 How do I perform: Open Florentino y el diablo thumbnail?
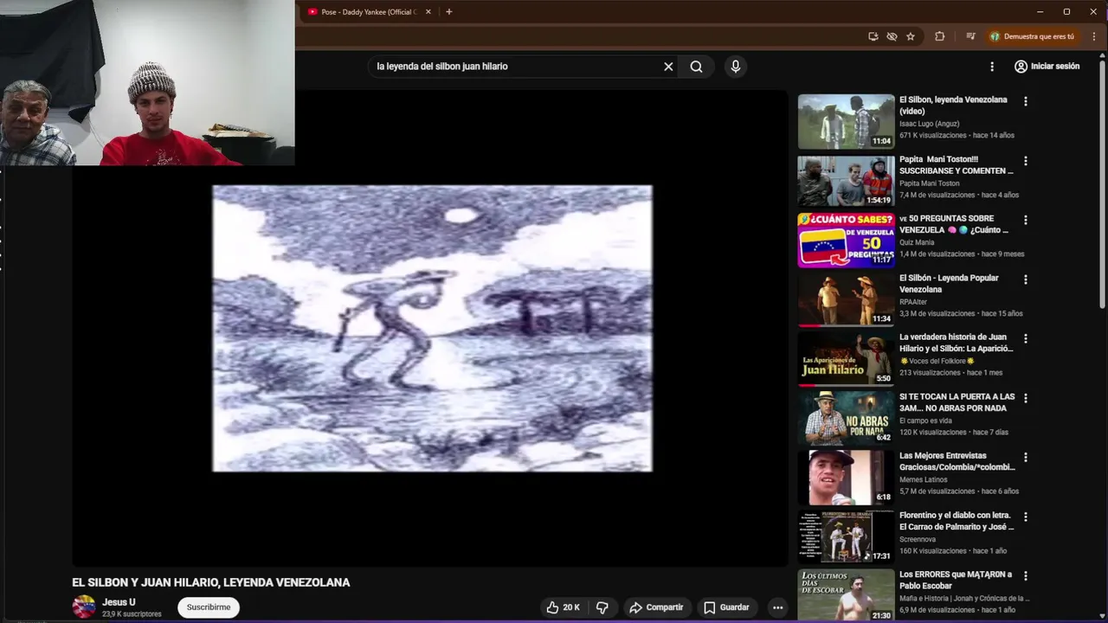(846, 536)
